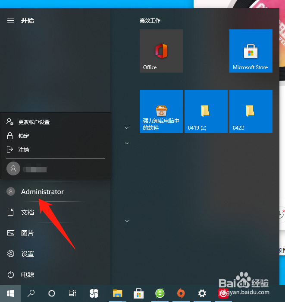Screen dimensions: 285x302
Task: Launch Microsoft Store tile
Action: pos(251,51)
